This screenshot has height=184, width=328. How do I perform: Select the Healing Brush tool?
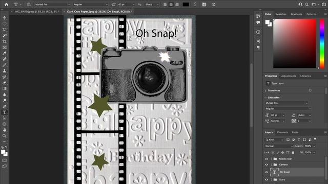[5, 59]
